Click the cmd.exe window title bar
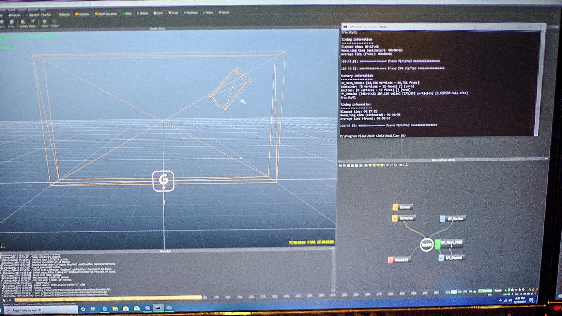 [442, 27]
